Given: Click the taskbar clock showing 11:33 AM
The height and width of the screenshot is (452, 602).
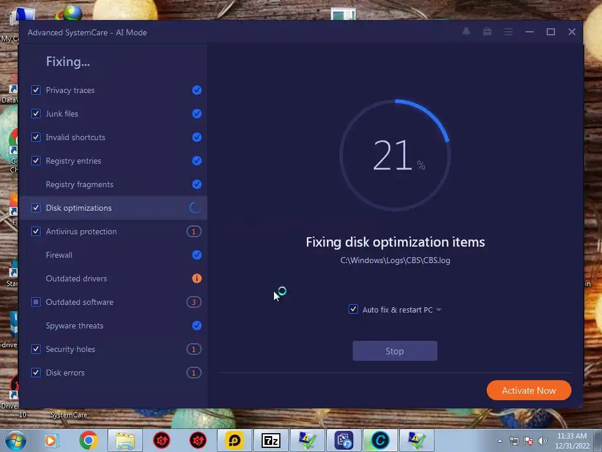Looking at the screenshot, I should [572, 441].
